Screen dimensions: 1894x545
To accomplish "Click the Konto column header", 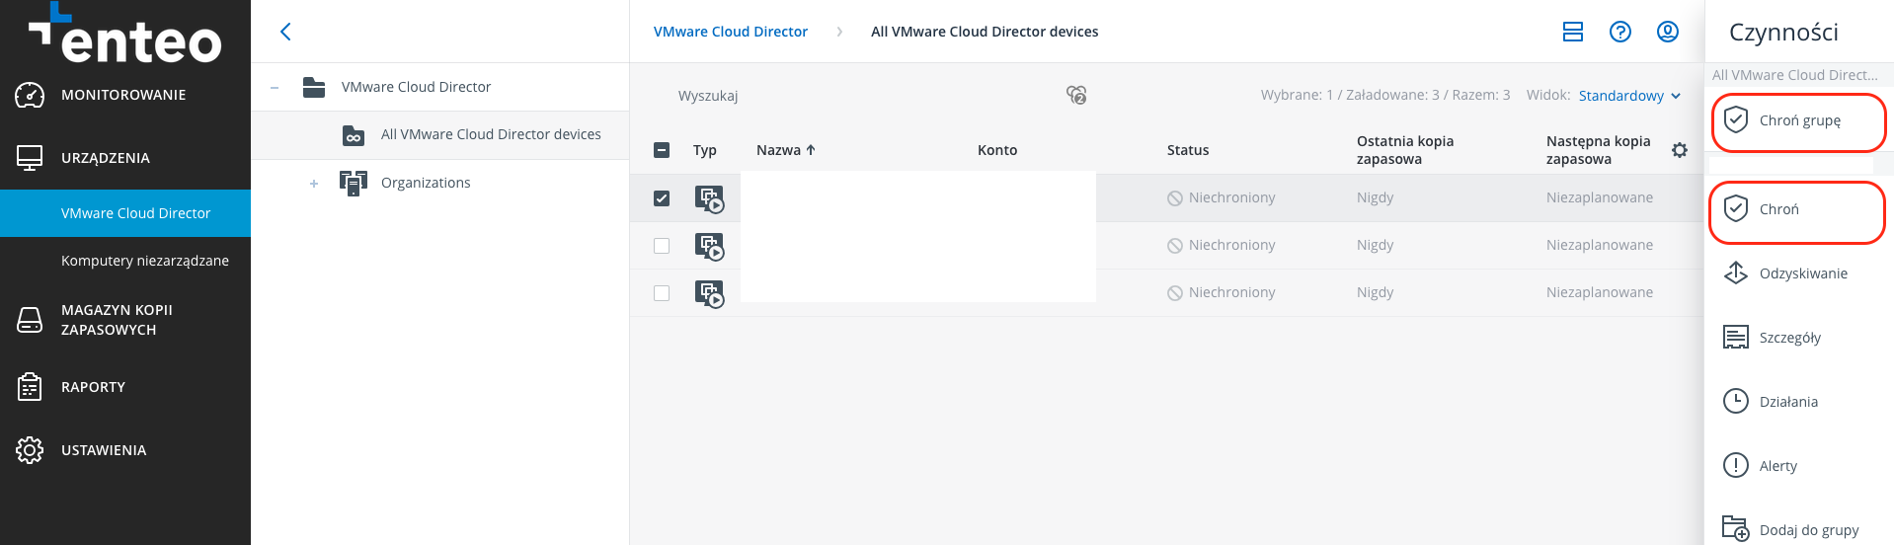I will click(997, 150).
